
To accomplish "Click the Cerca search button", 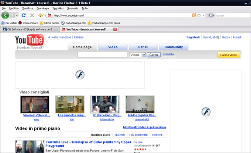I will (x=154, y=55).
